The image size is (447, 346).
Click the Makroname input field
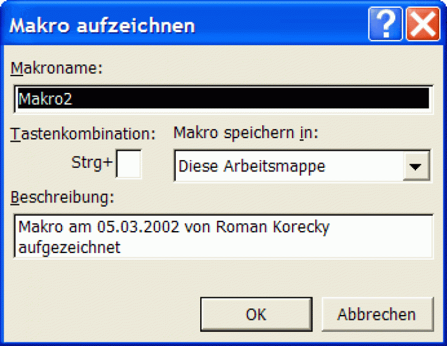coord(238,99)
